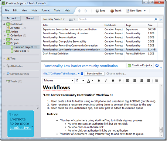Open the Note menu
This screenshot has width=167, height=141.
34,10
